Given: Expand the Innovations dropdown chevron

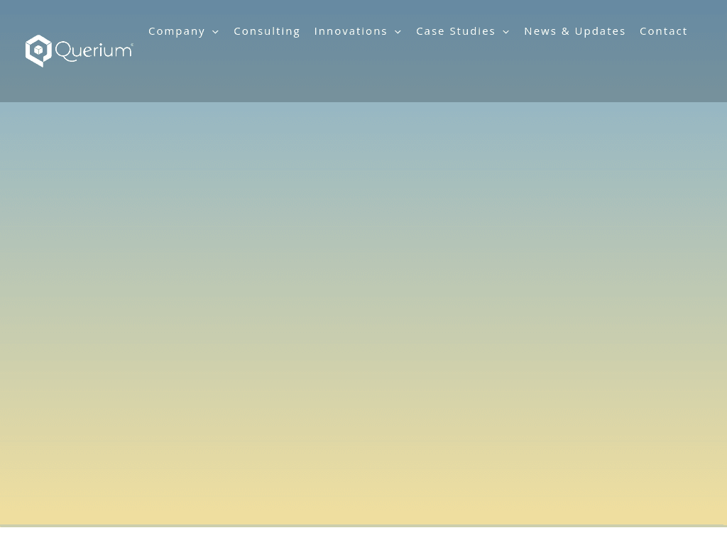Looking at the screenshot, I should point(398,32).
